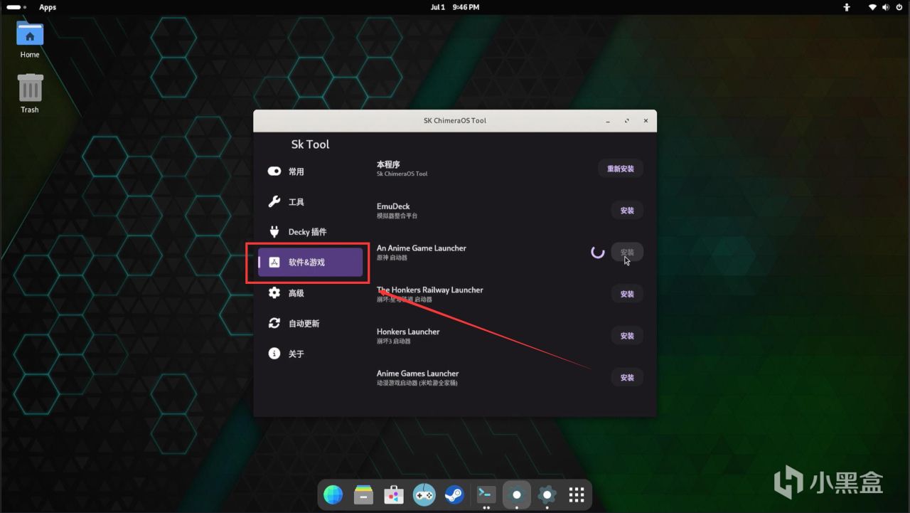Click 安装 for the Honkers Launcher row
The image size is (910, 513).
[x=627, y=336]
